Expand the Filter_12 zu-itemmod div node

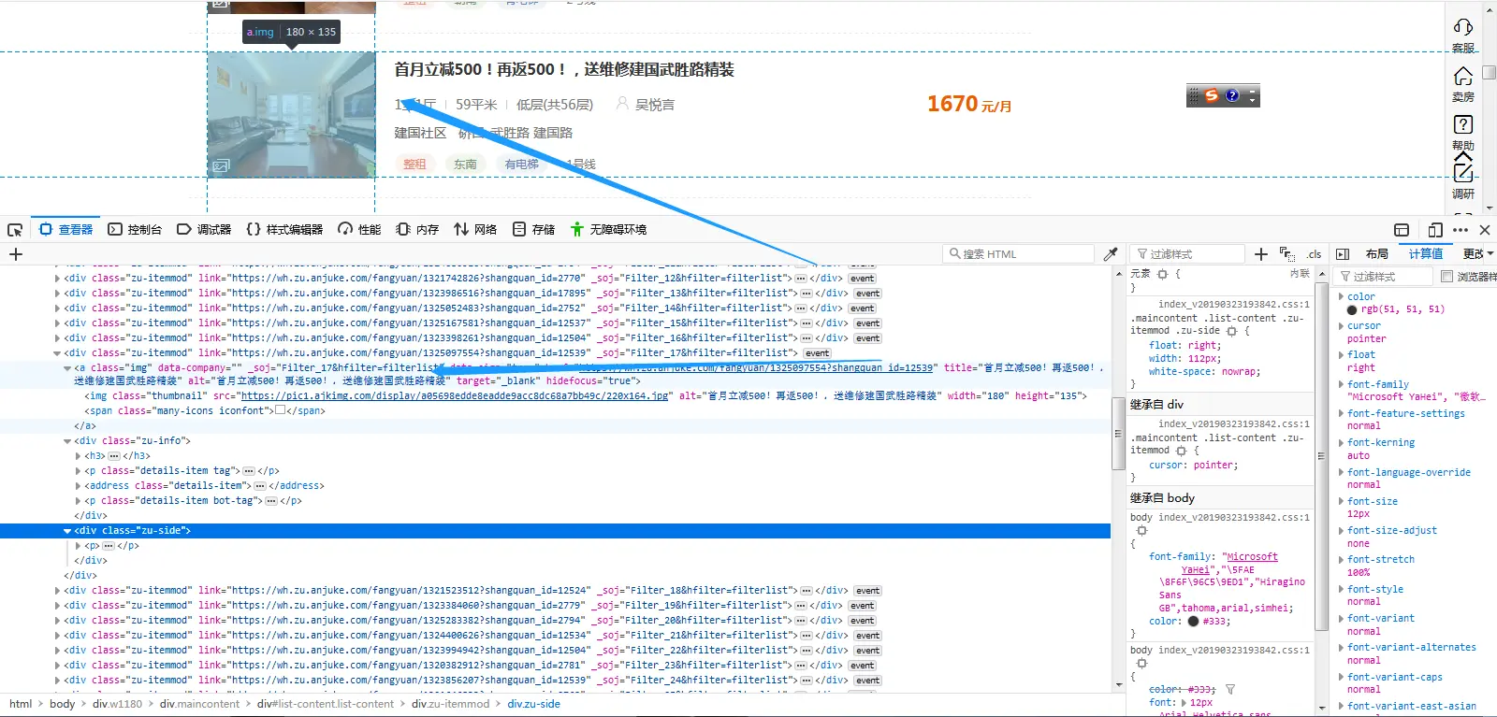(x=57, y=279)
